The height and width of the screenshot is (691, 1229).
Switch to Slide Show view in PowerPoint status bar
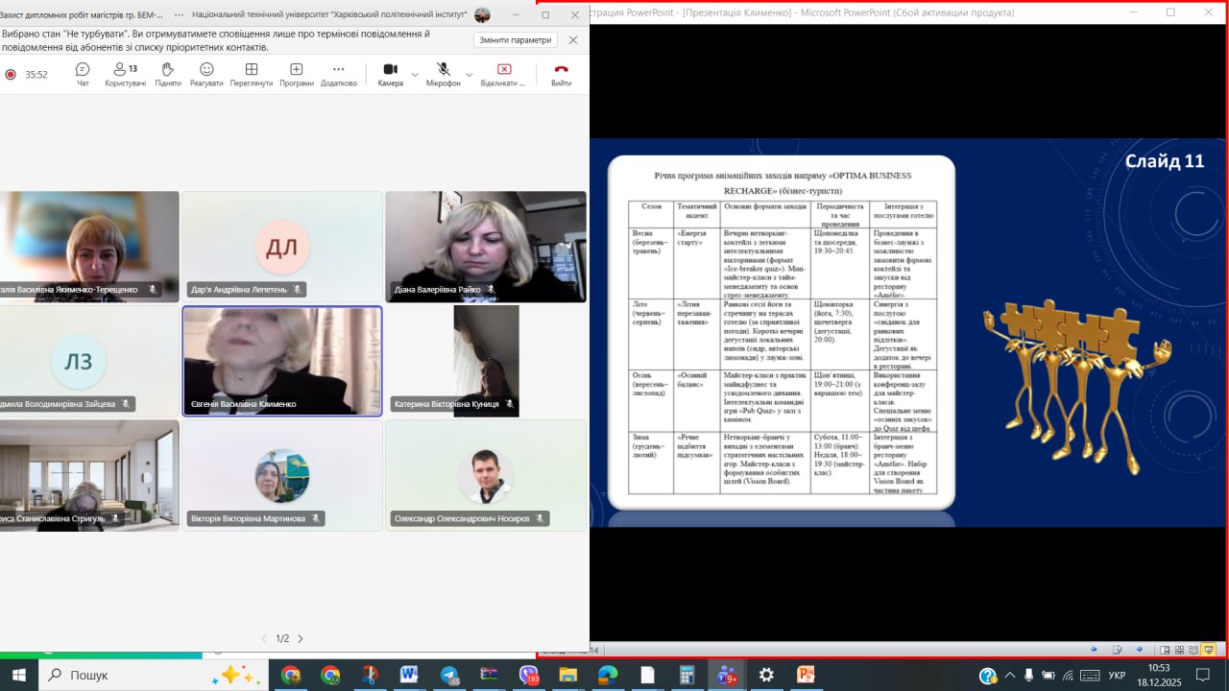point(1209,650)
